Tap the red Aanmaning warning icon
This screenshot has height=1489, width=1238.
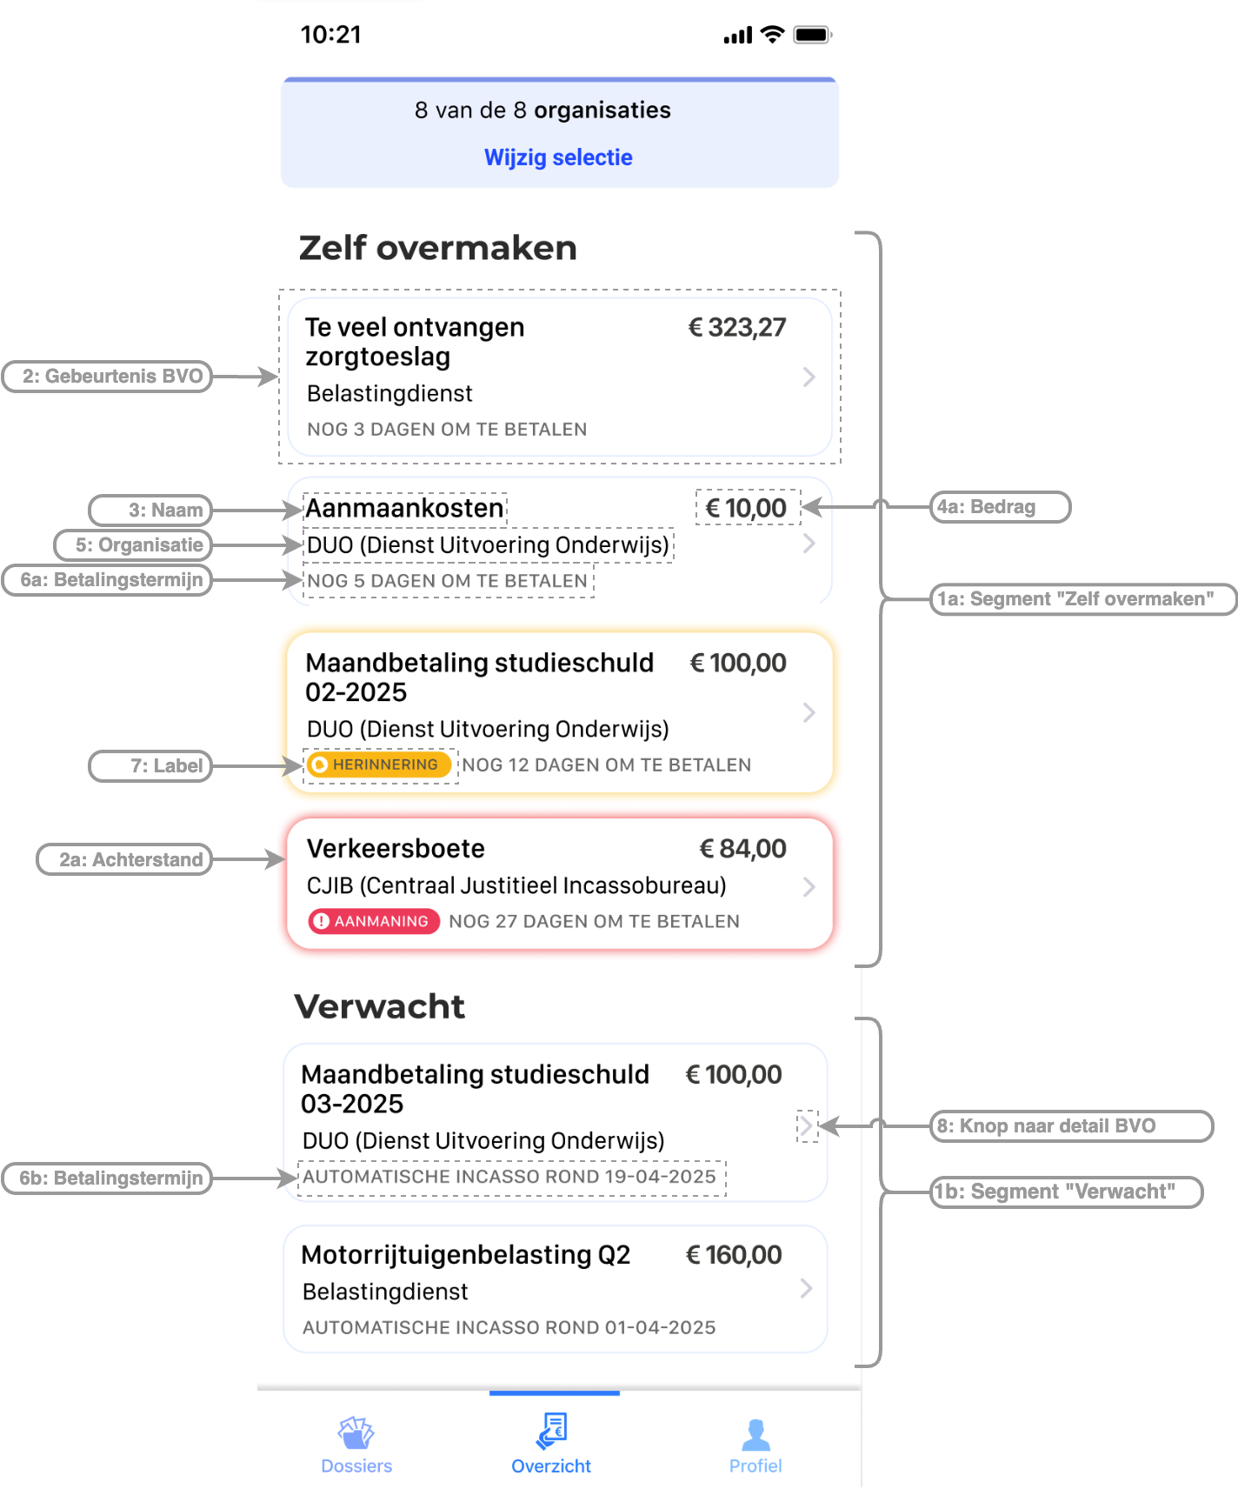click(x=321, y=921)
